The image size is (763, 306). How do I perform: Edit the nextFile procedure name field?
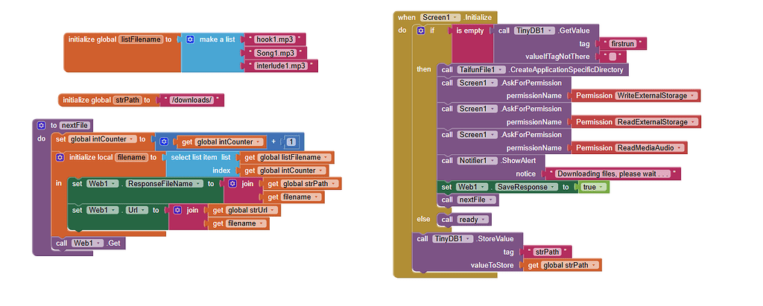[75, 125]
